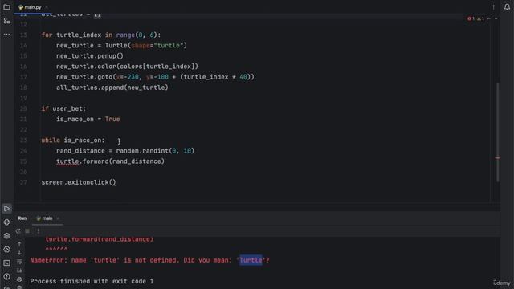Screen dimensions: 514x289
Task: Click the 'new_turtle.penup()' line
Action: (90, 56)
